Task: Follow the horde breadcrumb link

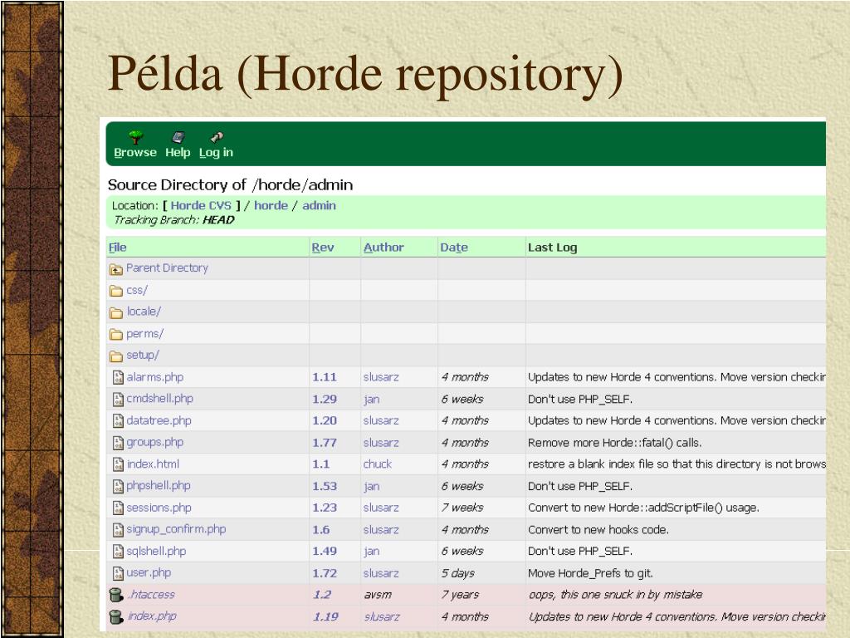Action: (271, 206)
